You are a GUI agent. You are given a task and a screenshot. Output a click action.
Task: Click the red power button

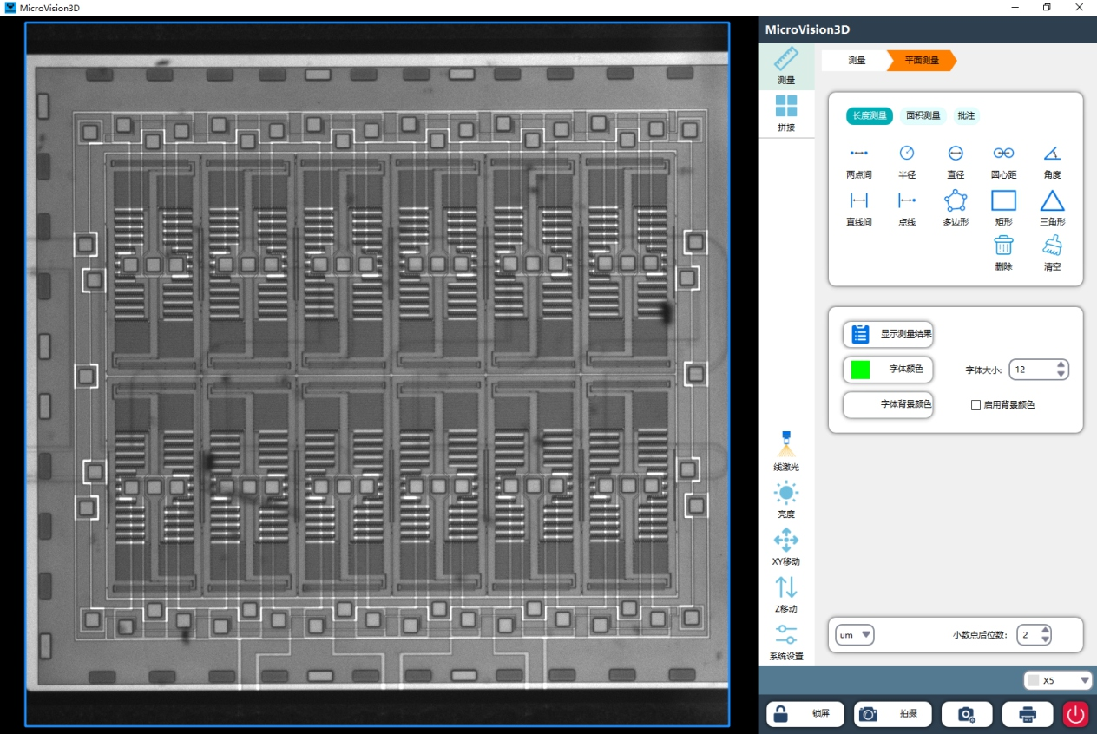[1076, 714]
